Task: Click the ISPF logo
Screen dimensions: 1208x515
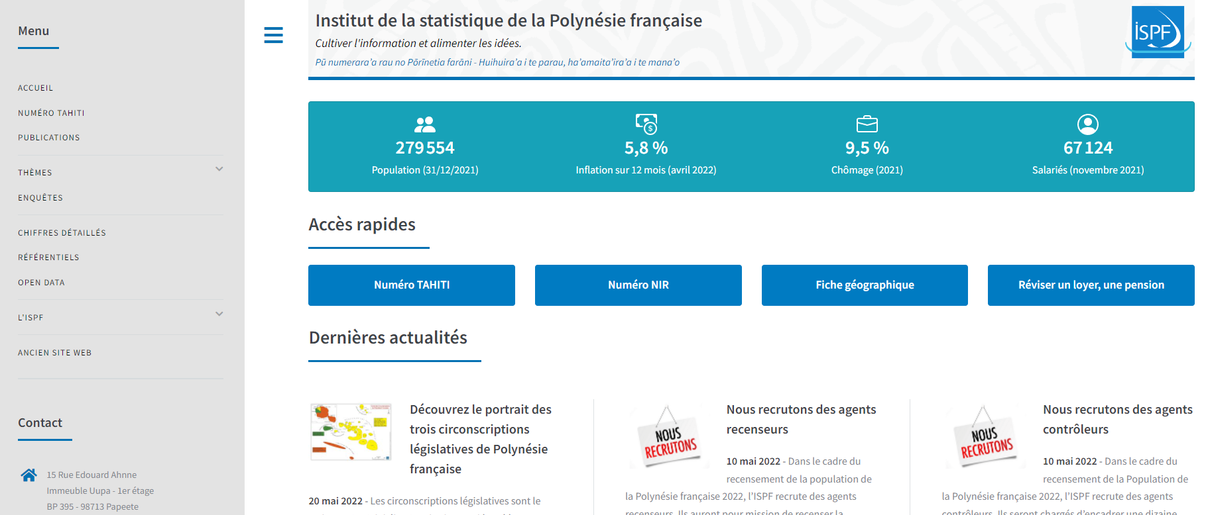Action: [x=1158, y=32]
